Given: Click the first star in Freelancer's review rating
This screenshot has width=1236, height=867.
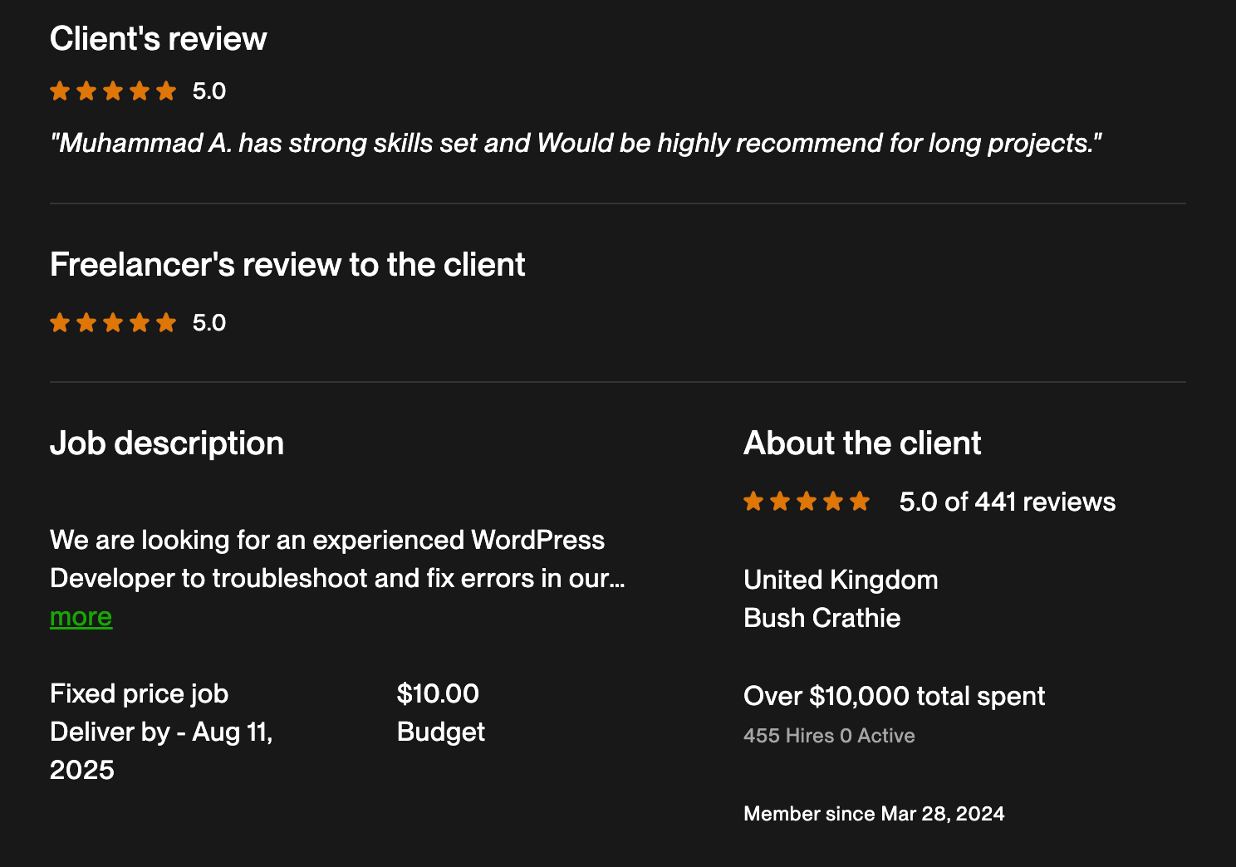Looking at the screenshot, I should coord(60,322).
